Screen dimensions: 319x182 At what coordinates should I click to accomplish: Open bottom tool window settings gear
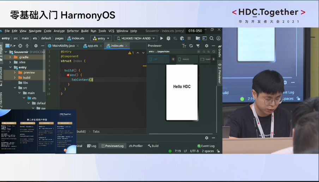click(x=207, y=138)
